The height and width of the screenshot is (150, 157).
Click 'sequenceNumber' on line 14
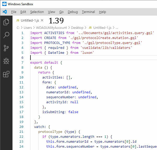[60, 97]
